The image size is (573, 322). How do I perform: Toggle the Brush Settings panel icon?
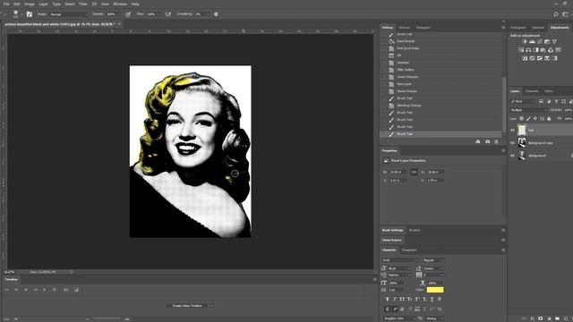30,14
